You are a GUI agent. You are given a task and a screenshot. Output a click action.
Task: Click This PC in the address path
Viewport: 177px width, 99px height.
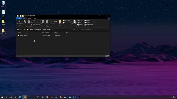click(x=32, y=30)
